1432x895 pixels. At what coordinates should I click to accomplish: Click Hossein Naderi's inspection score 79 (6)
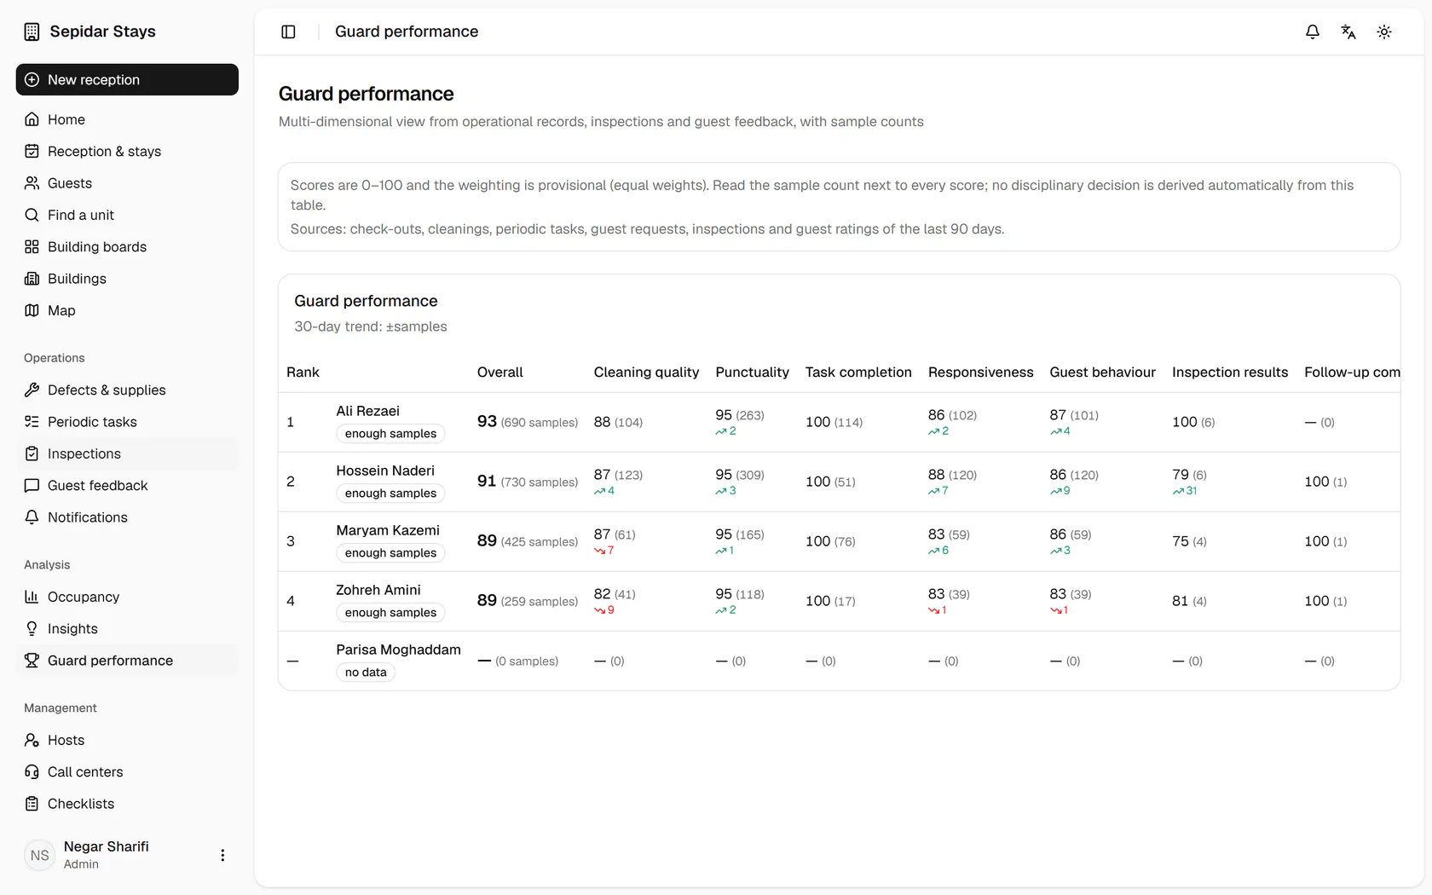[x=1189, y=475]
